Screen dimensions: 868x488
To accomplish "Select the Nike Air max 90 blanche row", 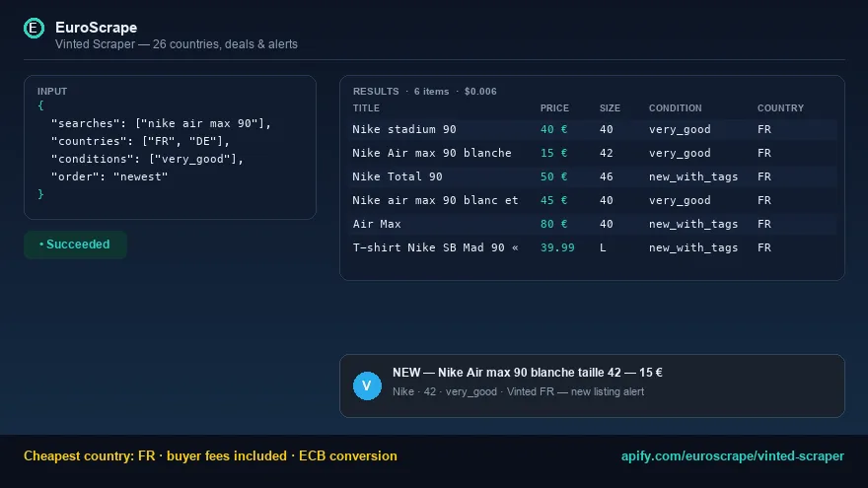I will click(593, 153).
